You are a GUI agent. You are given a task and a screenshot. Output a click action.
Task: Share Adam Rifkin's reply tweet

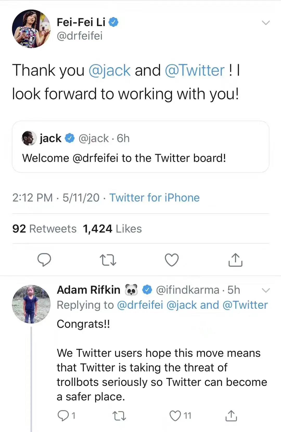pyautogui.click(x=231, y=416)
